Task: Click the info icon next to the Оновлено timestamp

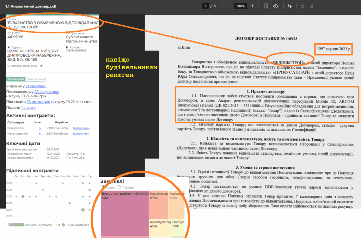Action: pyautogui.click(x=41, y=66)
